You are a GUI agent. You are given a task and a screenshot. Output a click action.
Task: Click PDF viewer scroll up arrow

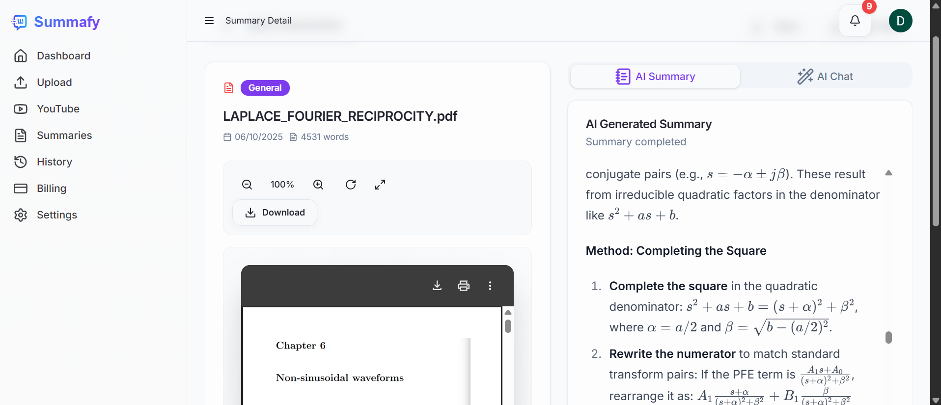[x=508, y=312]
